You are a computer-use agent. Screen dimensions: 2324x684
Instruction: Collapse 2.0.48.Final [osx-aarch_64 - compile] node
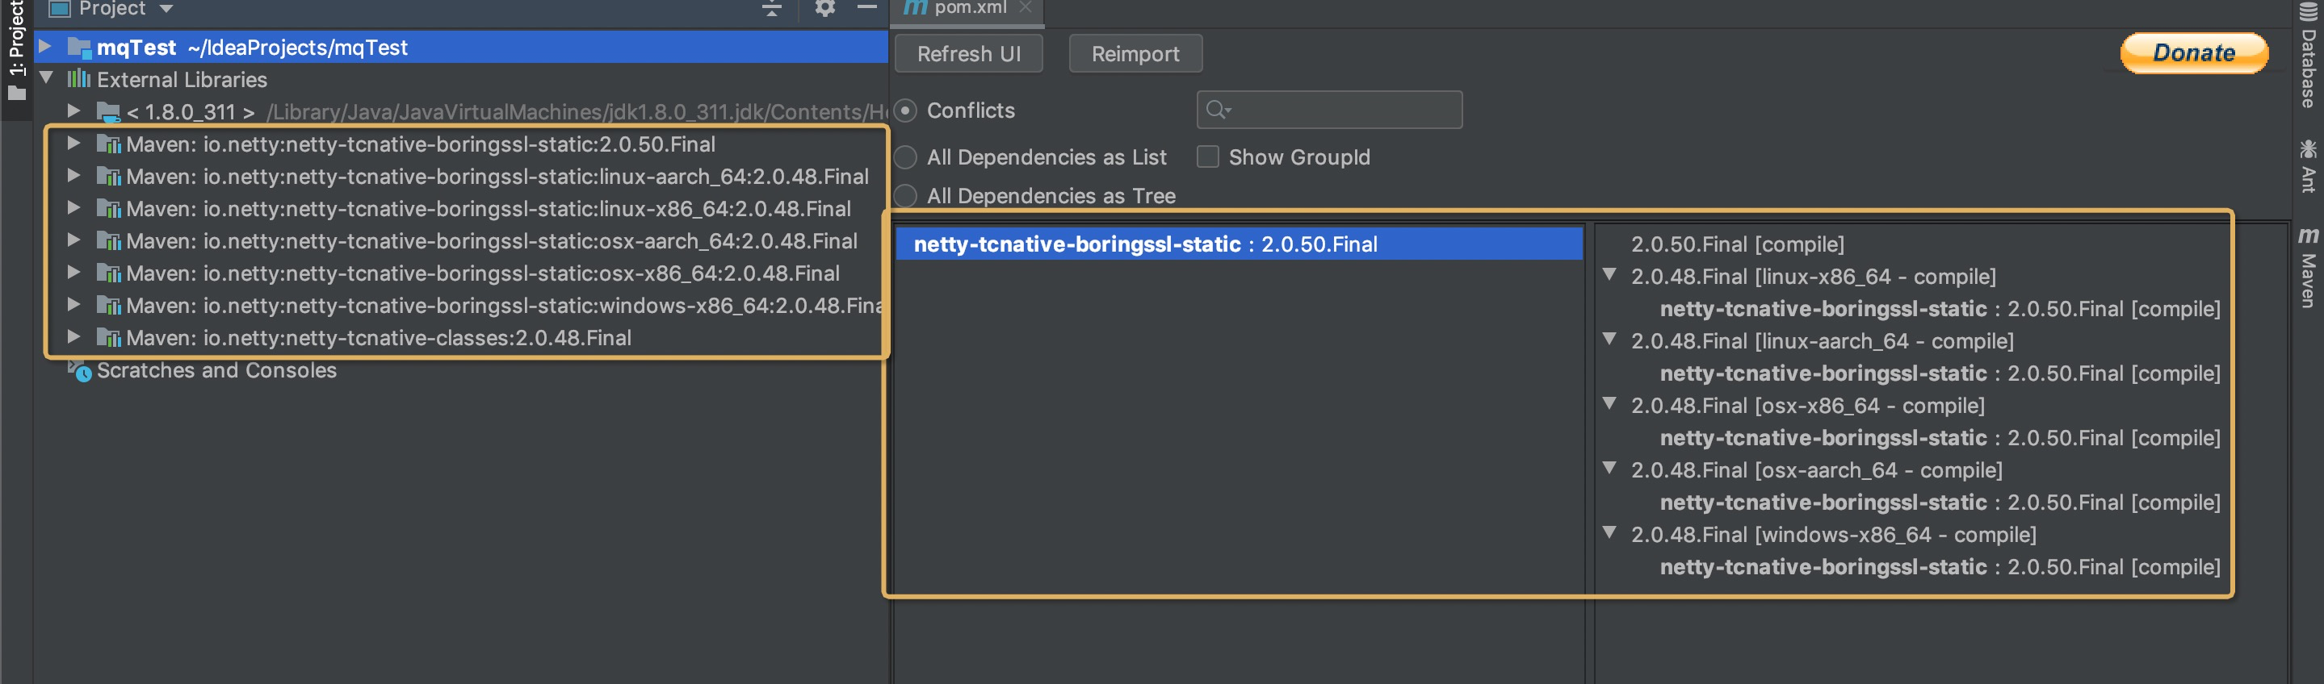coord(1609,468)
